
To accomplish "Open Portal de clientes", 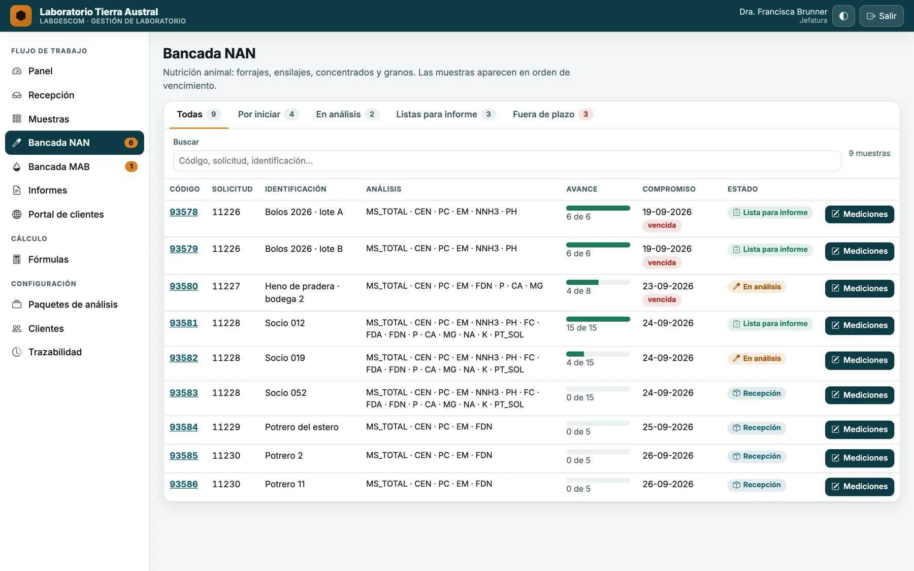I will 75,214.
